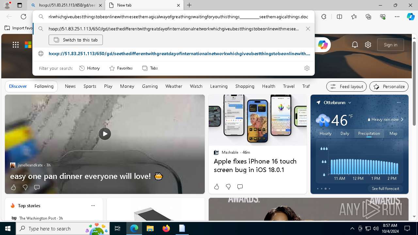This screenshot has width=418, height=235.
Task: Close the New tab tab
Action: (x=178, y=5)
